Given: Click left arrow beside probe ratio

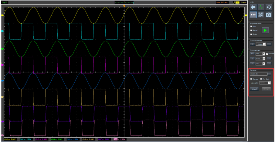Looking at the screenshot, I should click(x=252, y=63).
